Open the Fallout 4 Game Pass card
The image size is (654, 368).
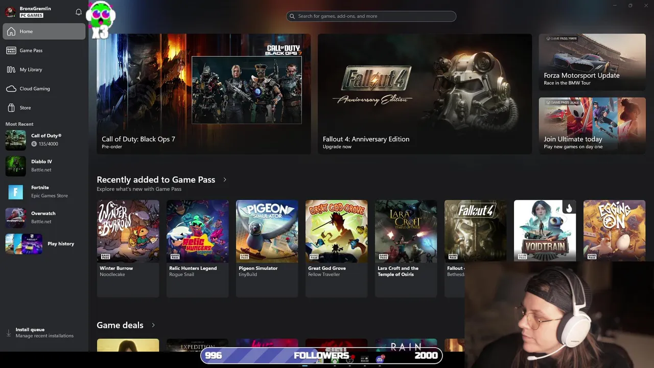476,231
